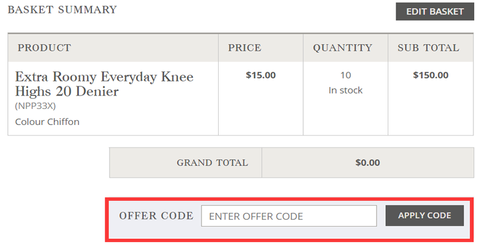The height and width of the screenshot is (245, 490).
Task: Click the word 'Colour' under the product
Action: (x=30, y=121)
